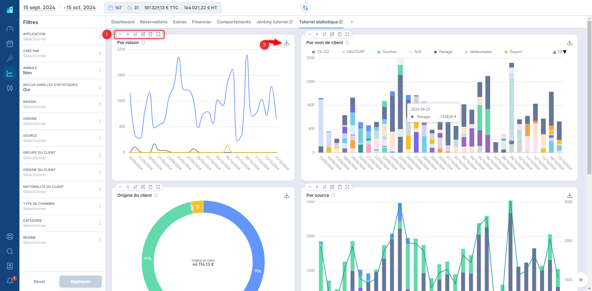The width and height of the screenshot is (592, 291).
Task: Download the Origine du client chart
Action: 287,196
